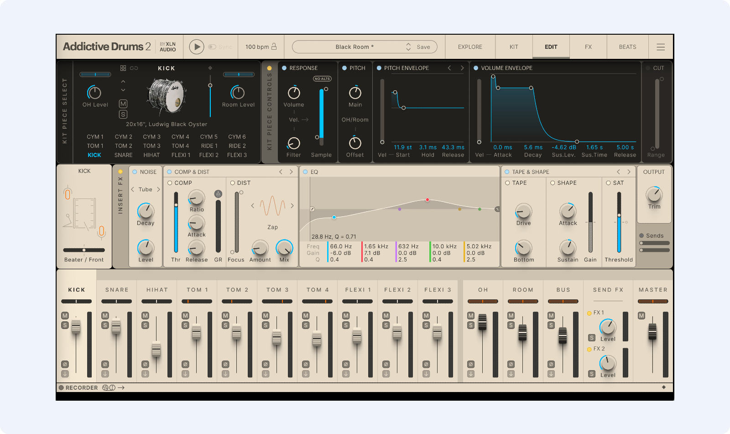Mute the MASTER channel
This screenshot has height=434, width=730.
641,316
